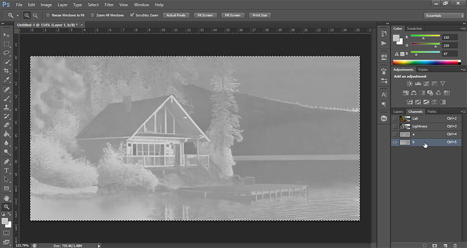Click the Fit Screen button

click(205, 15)
